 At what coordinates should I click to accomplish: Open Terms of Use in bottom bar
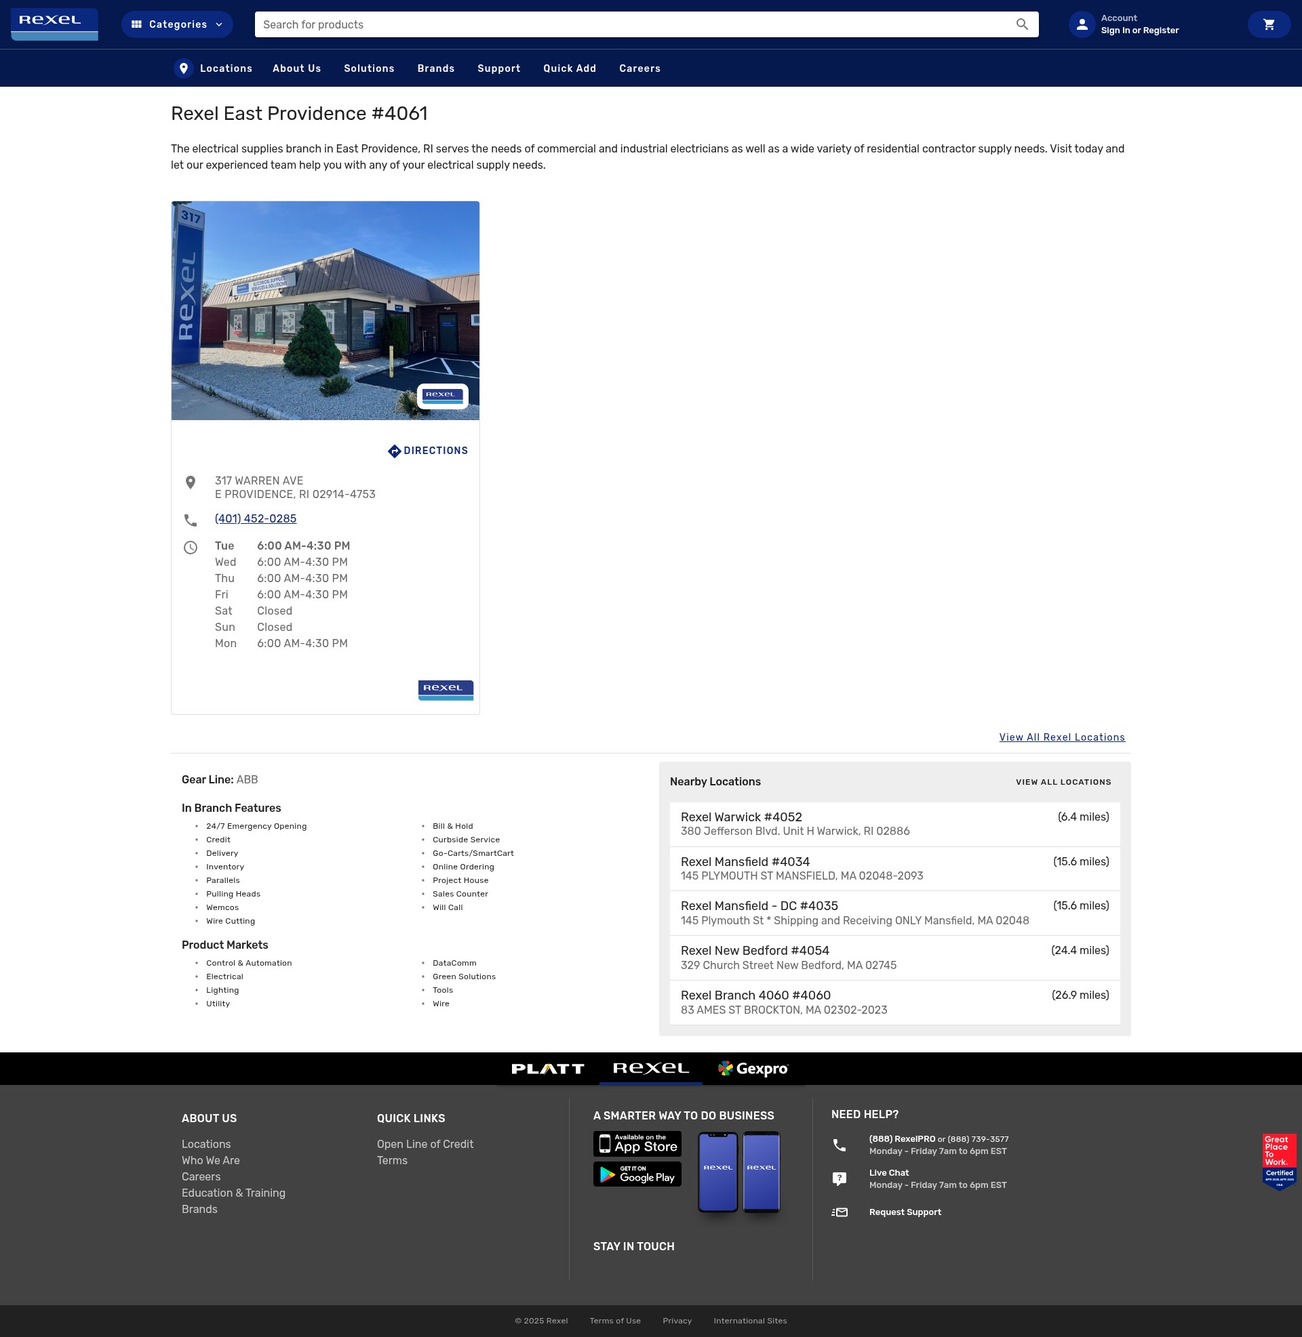615,1321
